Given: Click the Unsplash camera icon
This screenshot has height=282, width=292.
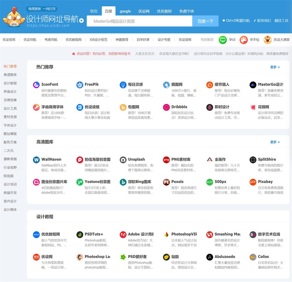Looking at the screenshot, I should coord(123,160).
